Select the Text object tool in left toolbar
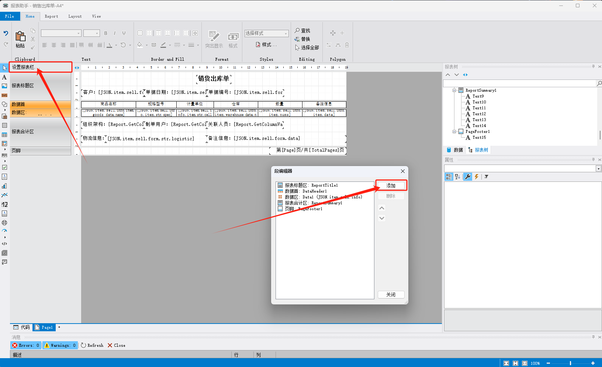 click(x=4, y=77)
